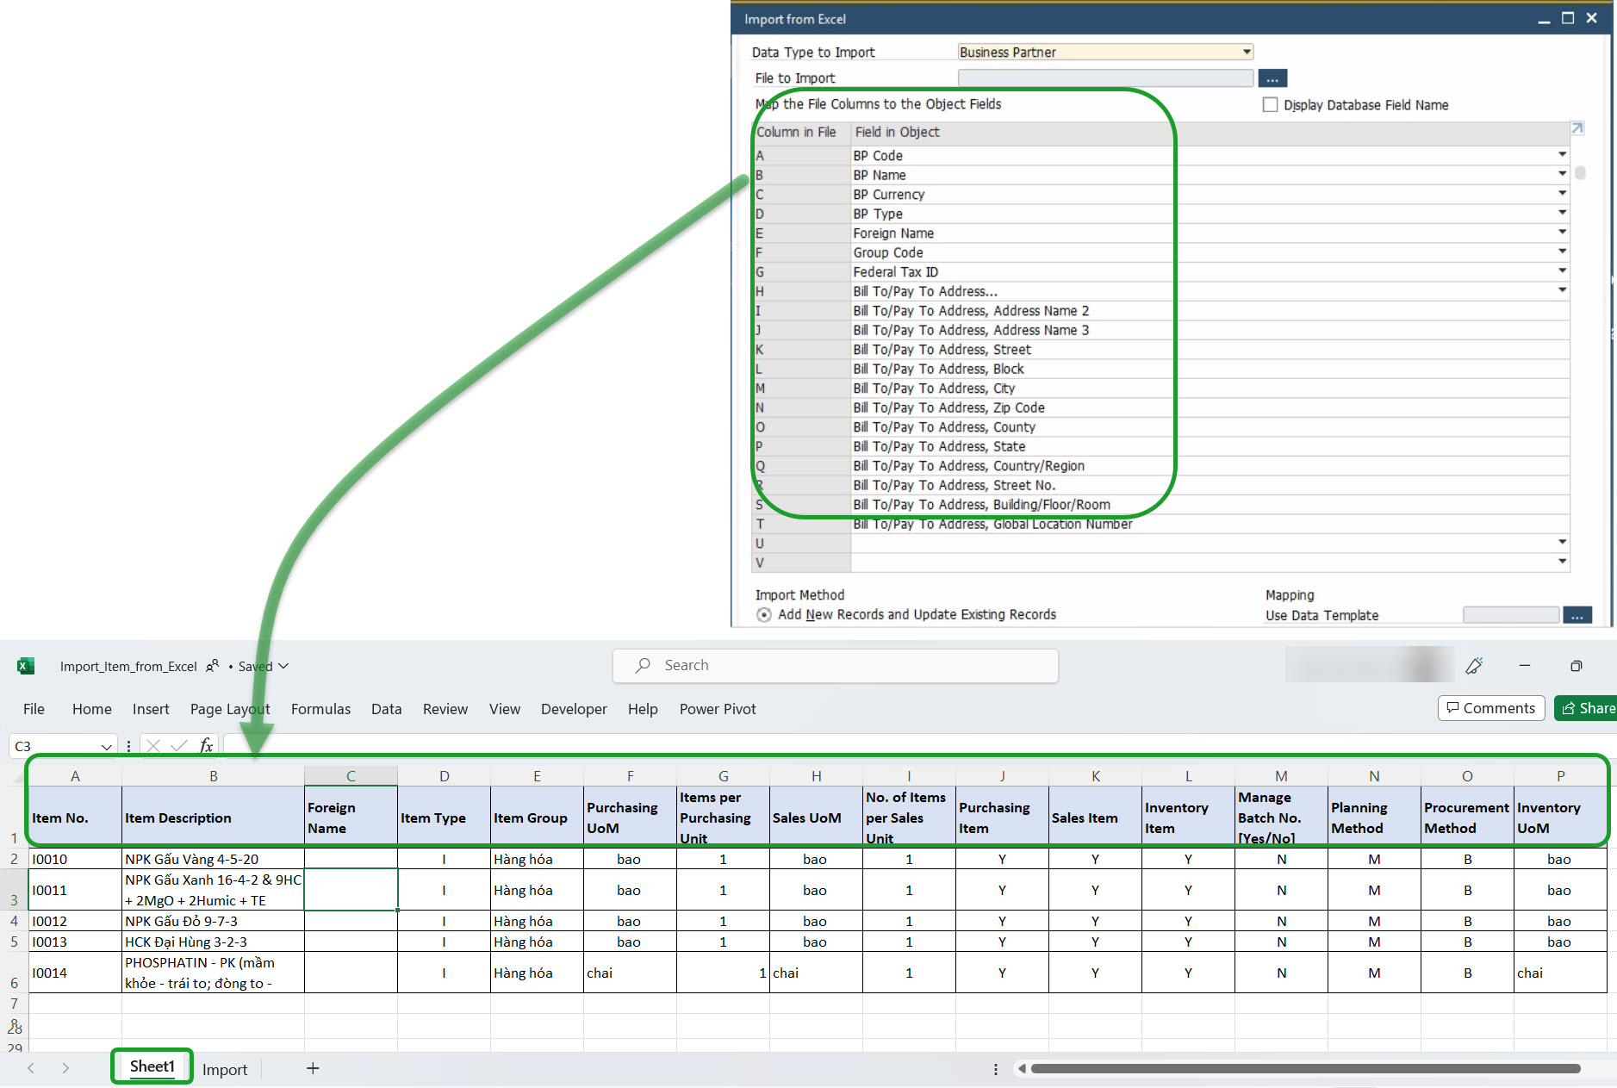Screen dimensions: 1617x1088
Task: Open the Home ribbon tab
Action: (92, 709)
